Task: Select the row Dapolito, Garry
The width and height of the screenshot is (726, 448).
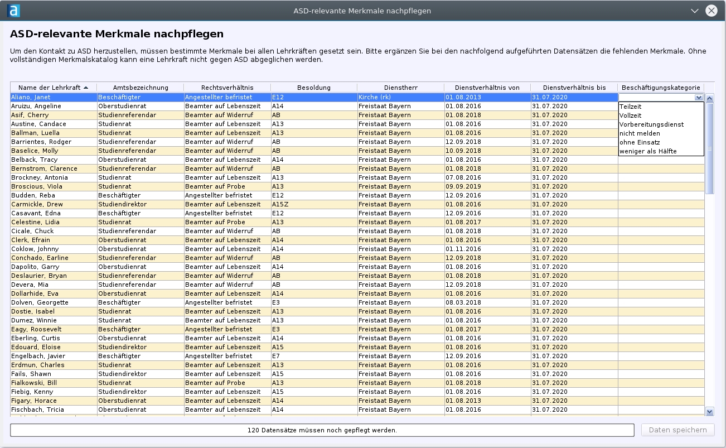Action: 357,267
